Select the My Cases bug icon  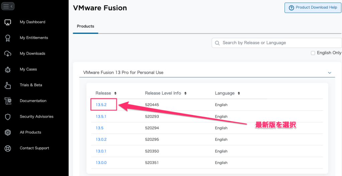pyautogui.click(x=8, y=69)
